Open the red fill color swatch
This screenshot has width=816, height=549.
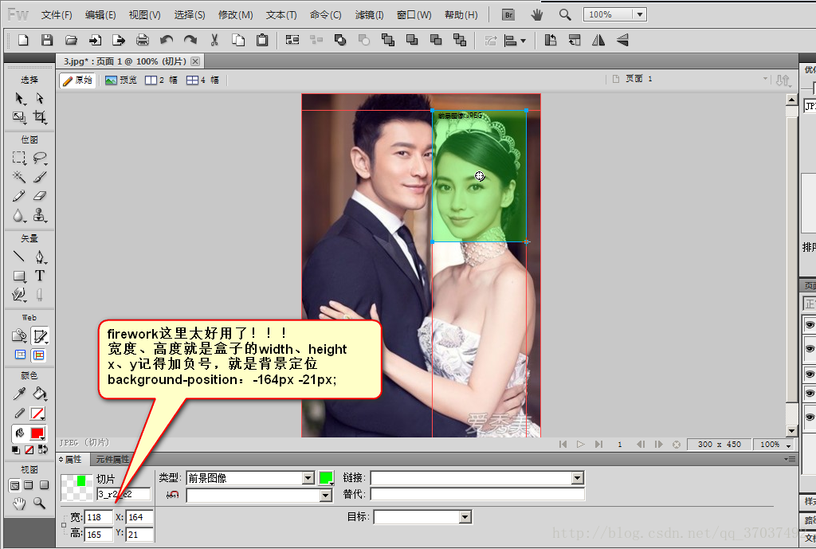coord(37,433)
